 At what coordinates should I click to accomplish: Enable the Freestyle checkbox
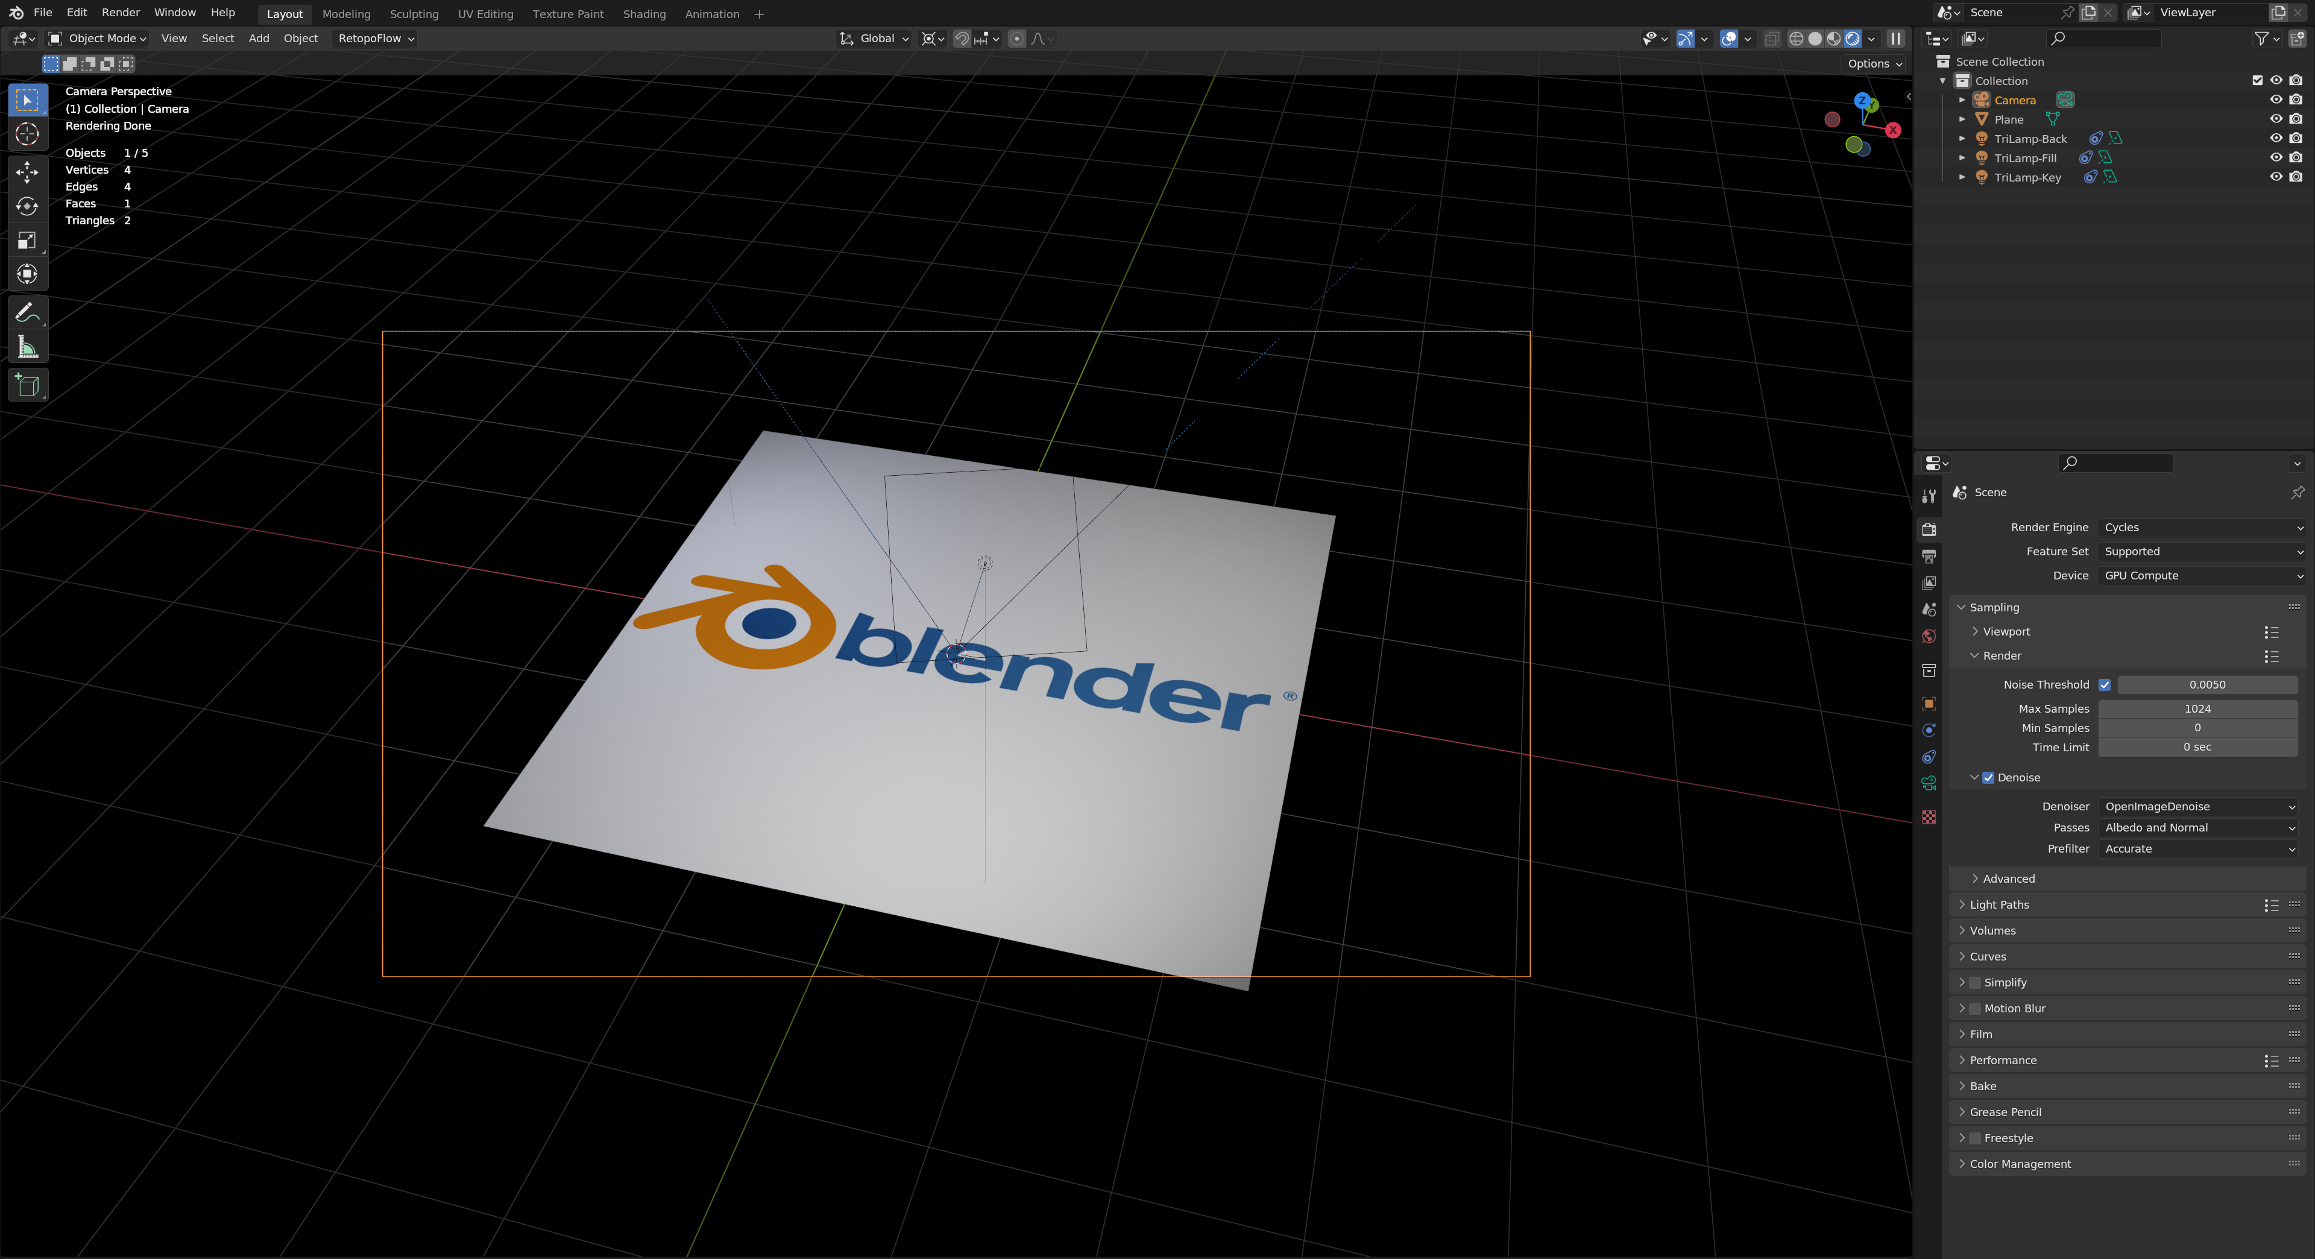pos(1974,1138)
